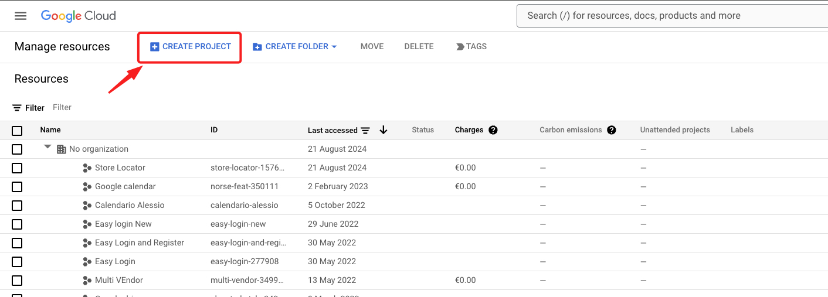
Task: Click the easy-login-277908 project ID
Action: (245, 262)
